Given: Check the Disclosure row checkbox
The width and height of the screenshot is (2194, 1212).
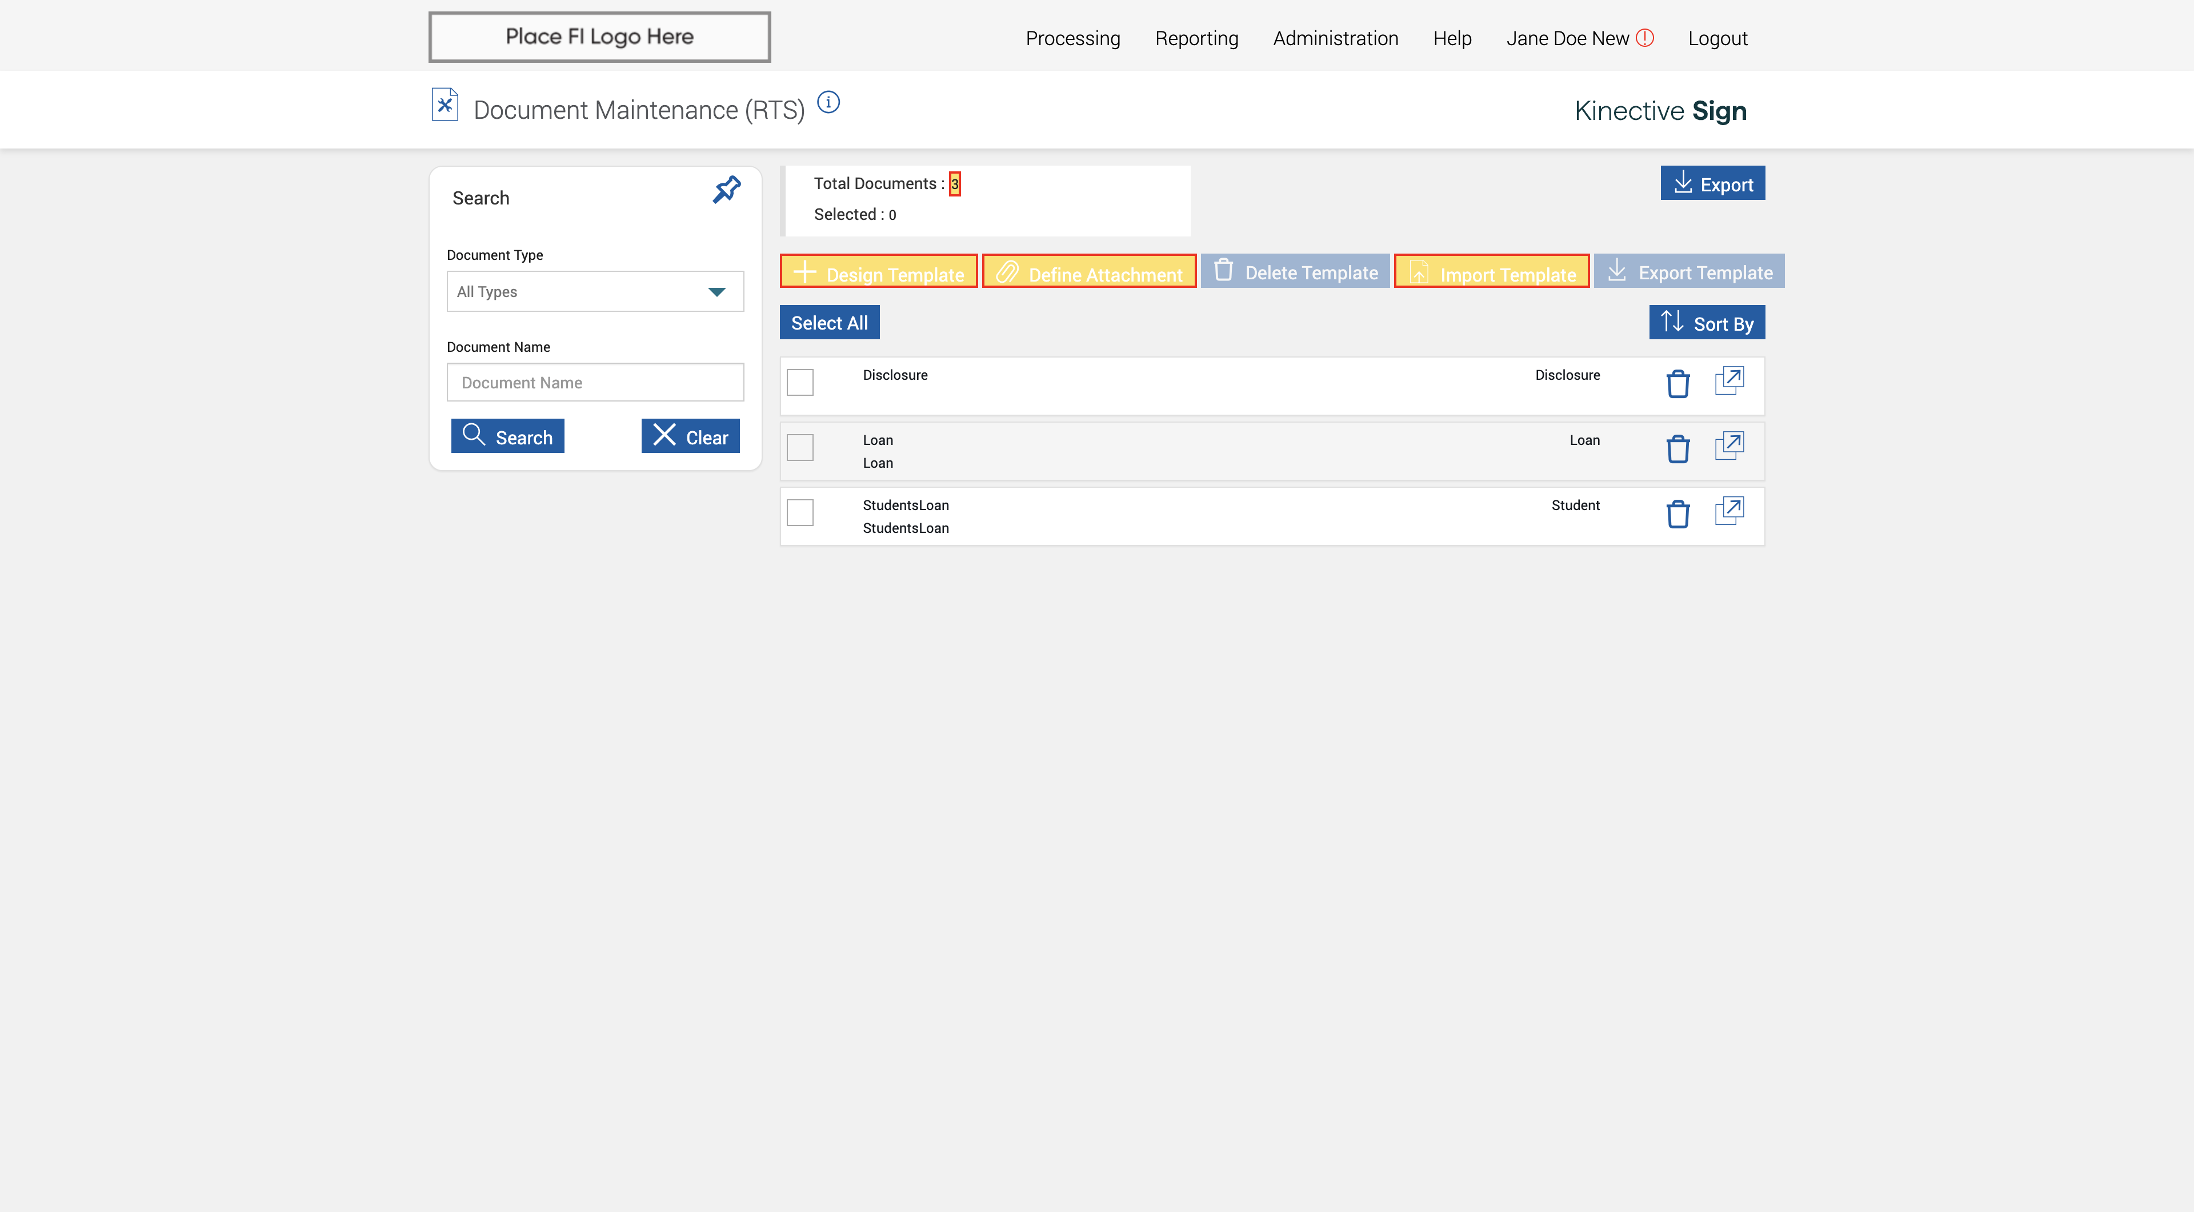Looking at the screenshot, I should (800, 382).
